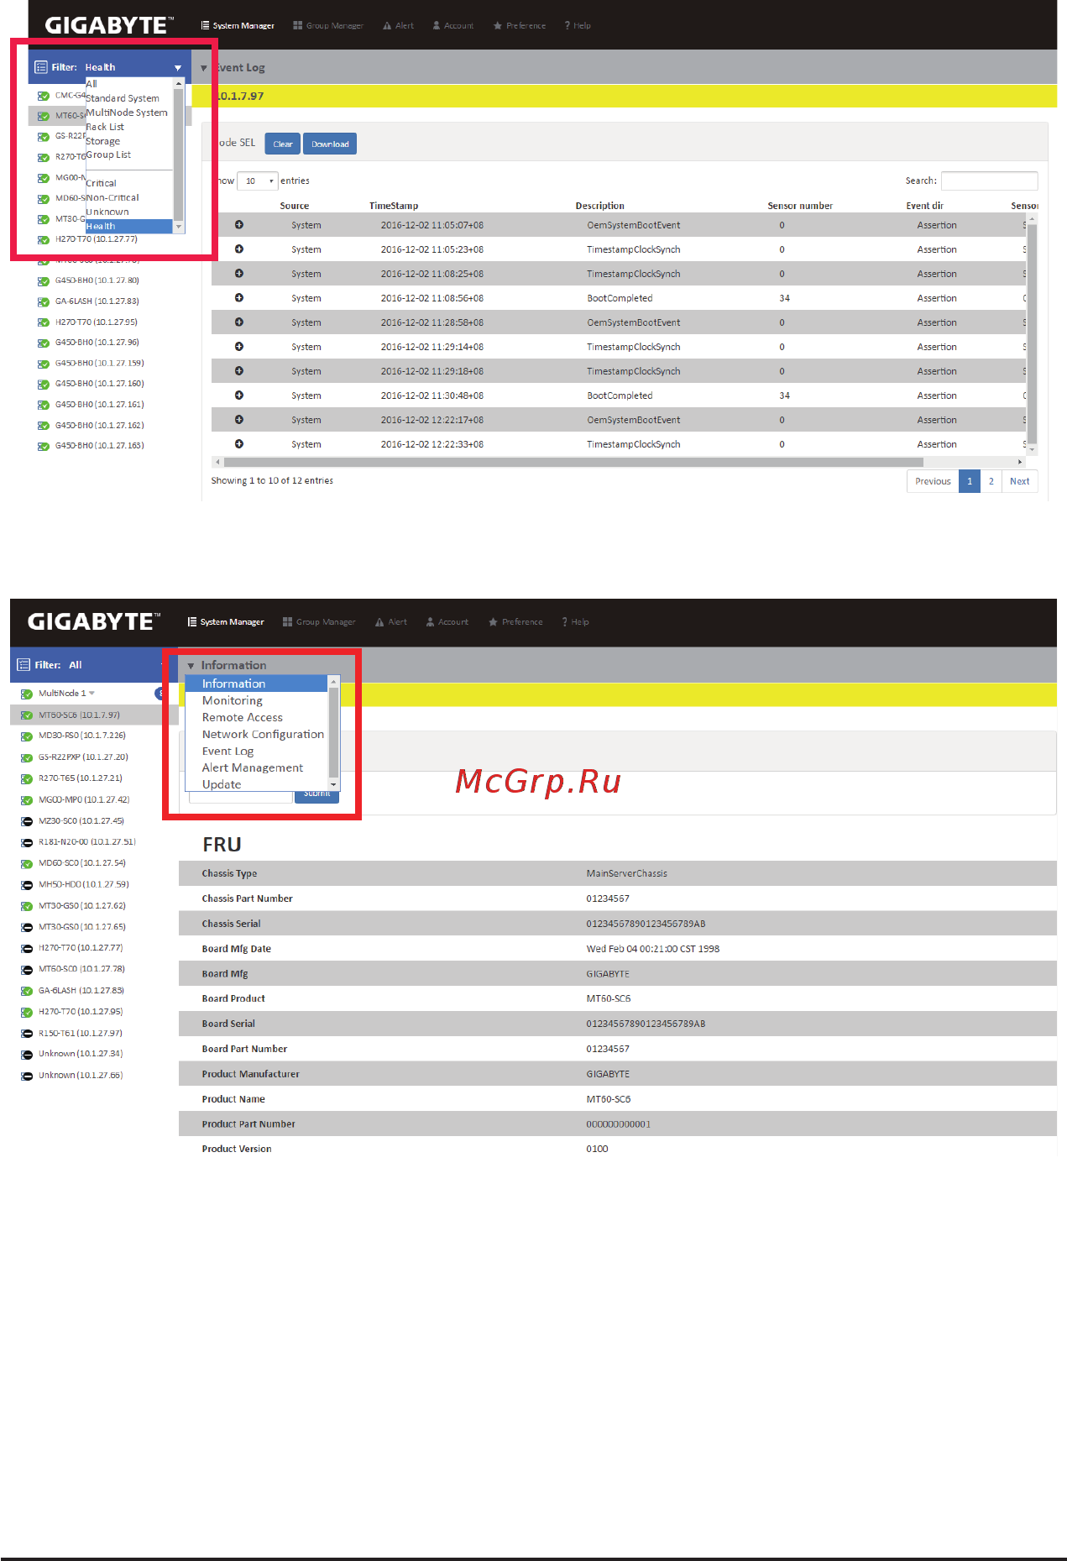Click the green status icon of MultiNode 1
Viewport: 1067px width, 1561px height.
(x=27, y=694)
